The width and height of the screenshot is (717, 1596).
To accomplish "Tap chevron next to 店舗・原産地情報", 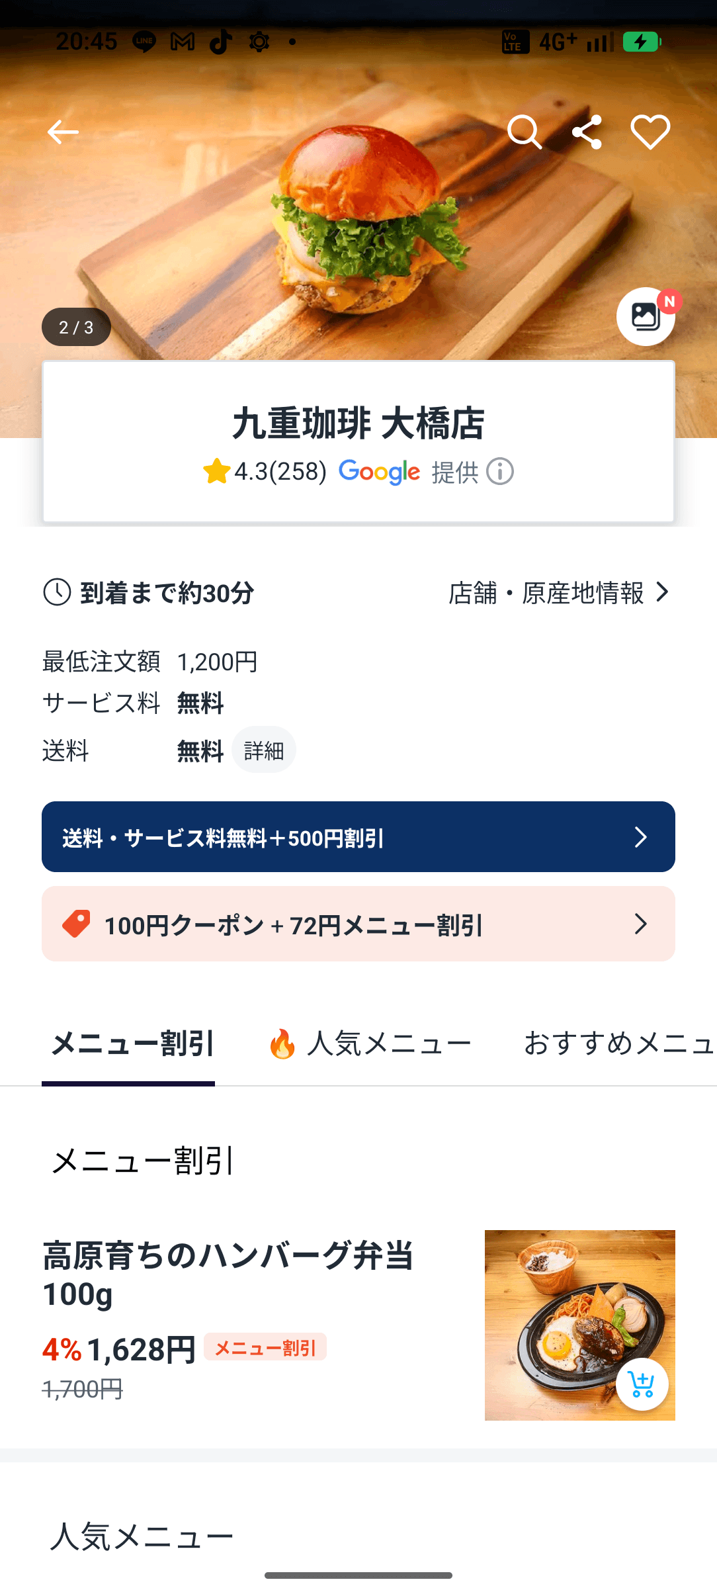I will (662, 592).
